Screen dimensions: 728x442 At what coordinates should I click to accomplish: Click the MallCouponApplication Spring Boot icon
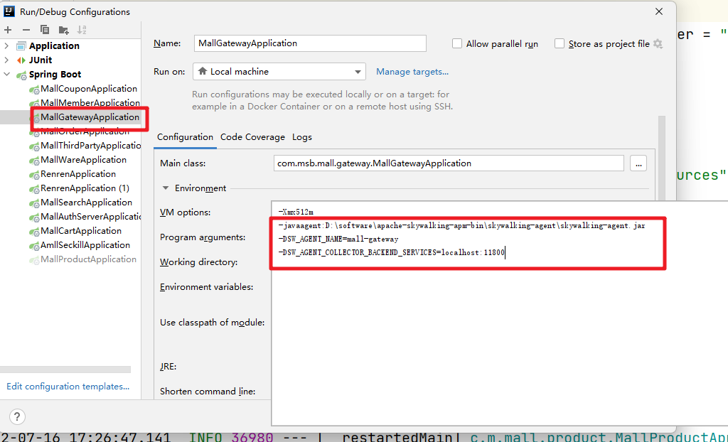pyautogui.click(x=34, y=89)
